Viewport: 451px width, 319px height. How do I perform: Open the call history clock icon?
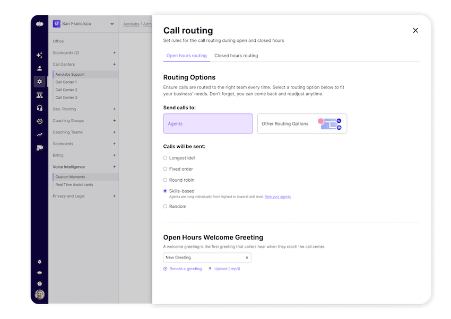[x=40, y=121]
